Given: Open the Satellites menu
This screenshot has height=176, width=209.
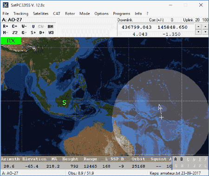Looking at the screenshot, I should [41, 13].
